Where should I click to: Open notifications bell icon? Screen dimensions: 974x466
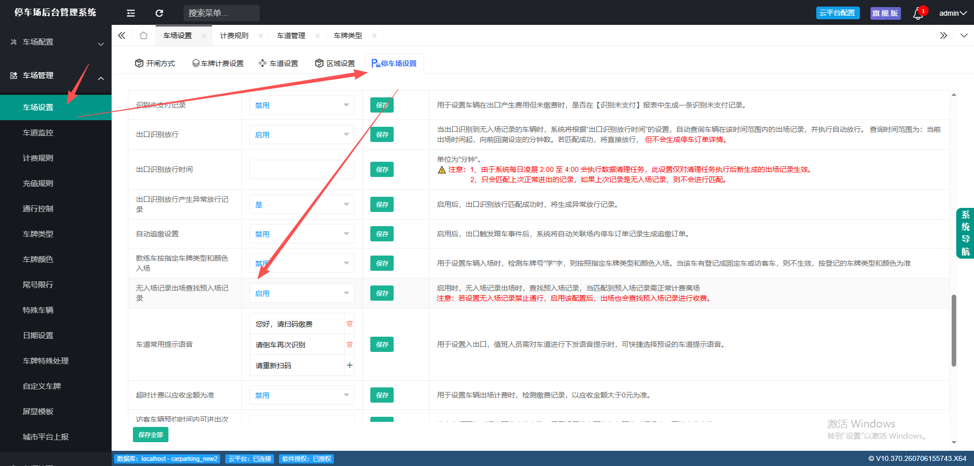(x=918, y=14)
